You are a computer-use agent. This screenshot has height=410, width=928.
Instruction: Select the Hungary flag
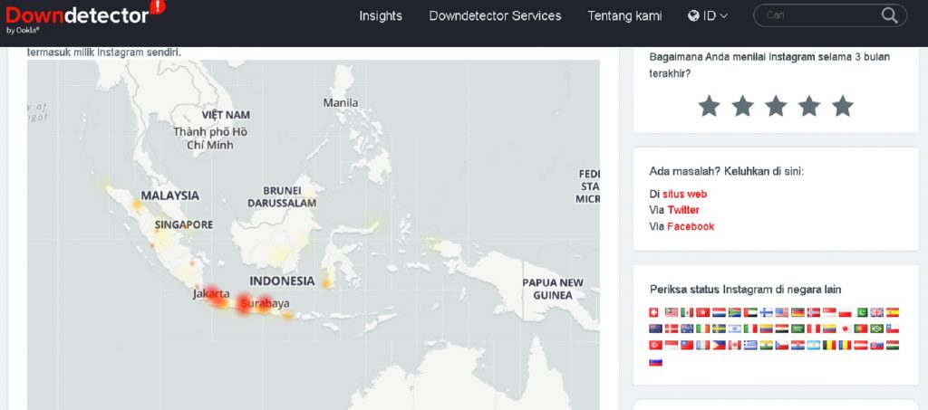(893, 345)
